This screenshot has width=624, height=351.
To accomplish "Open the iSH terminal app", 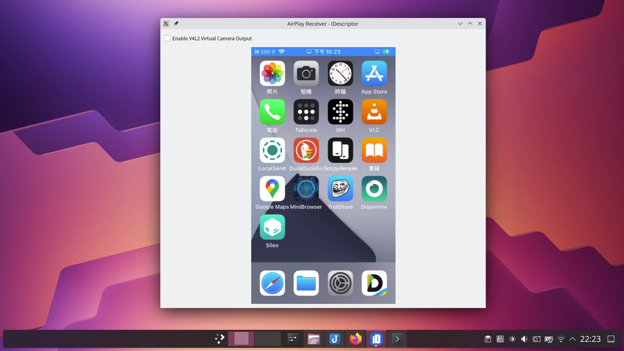I will click(340, 112).
